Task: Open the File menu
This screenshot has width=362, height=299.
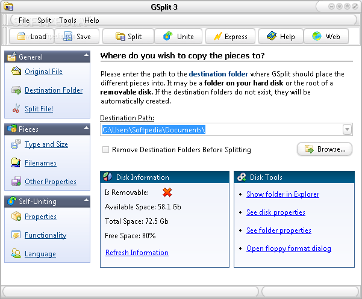Action: [x=23, y=20]
